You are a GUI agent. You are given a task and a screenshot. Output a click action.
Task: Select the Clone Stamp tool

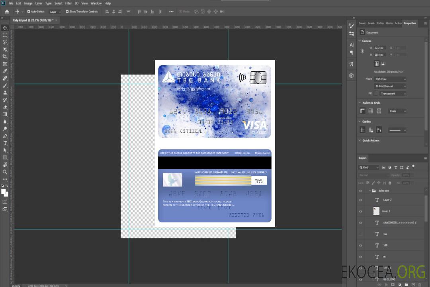tap(5, 93)
